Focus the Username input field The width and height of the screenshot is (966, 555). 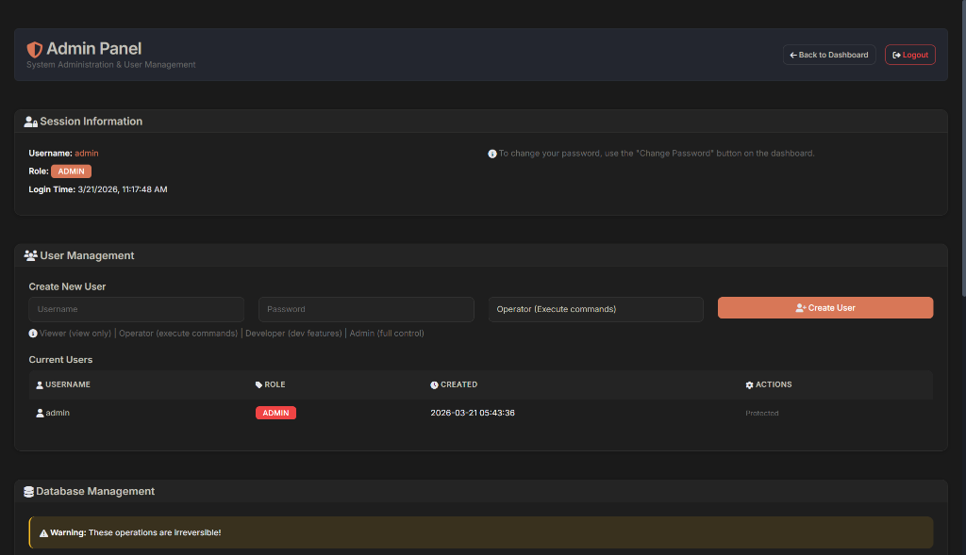coord(136,309)
